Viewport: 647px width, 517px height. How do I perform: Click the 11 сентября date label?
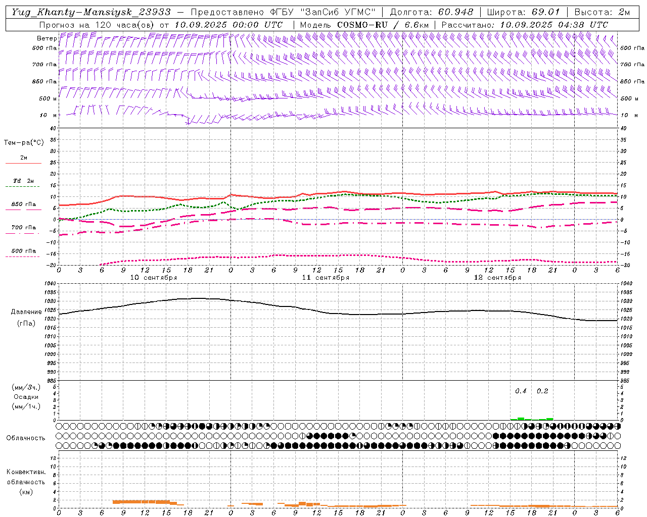[326, 278]
